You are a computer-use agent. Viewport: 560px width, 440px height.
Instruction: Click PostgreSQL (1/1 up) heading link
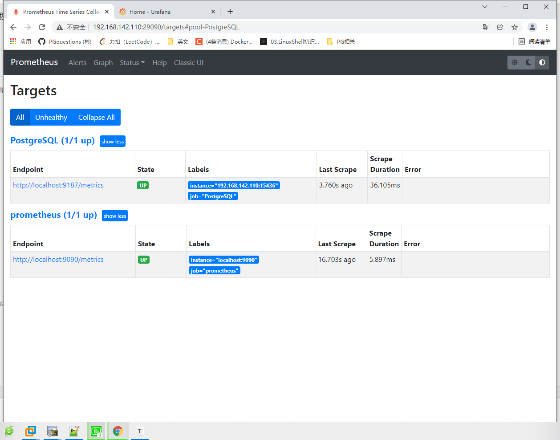53,140
